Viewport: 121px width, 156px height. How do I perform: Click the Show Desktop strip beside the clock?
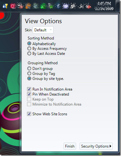[x=118, y=6]
